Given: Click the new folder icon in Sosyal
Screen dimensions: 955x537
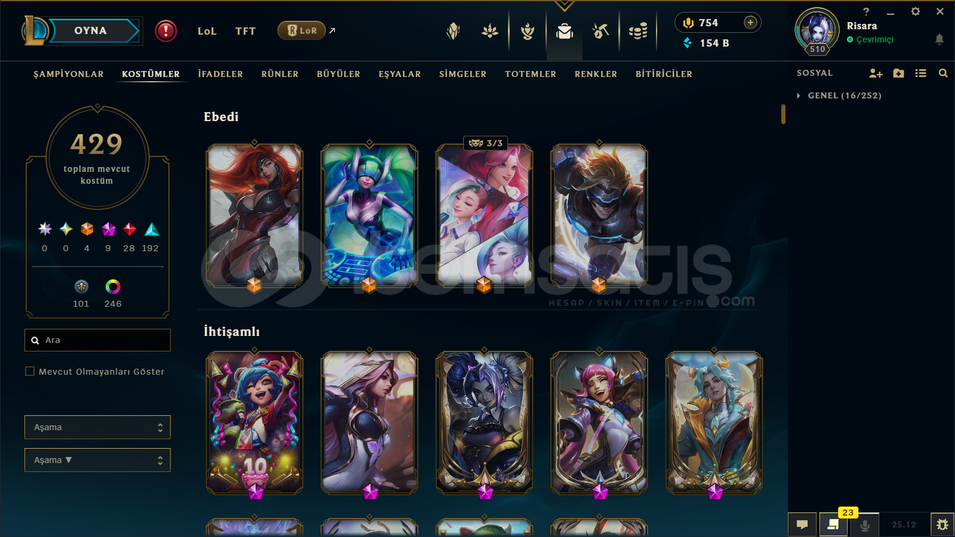Looking at the screenshot, I should 898,73.
